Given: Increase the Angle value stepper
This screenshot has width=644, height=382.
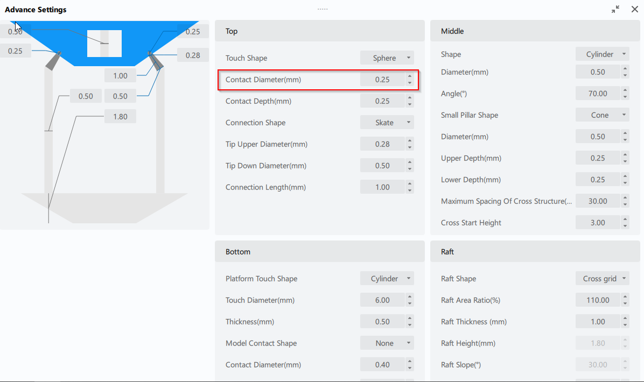Looking at the screenshot, I should [625, 90].
